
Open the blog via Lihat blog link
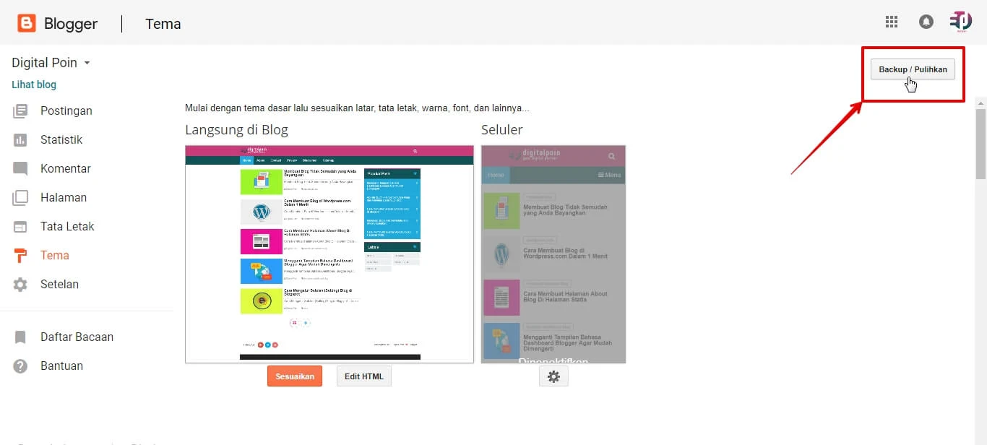(x=33, y=85)
